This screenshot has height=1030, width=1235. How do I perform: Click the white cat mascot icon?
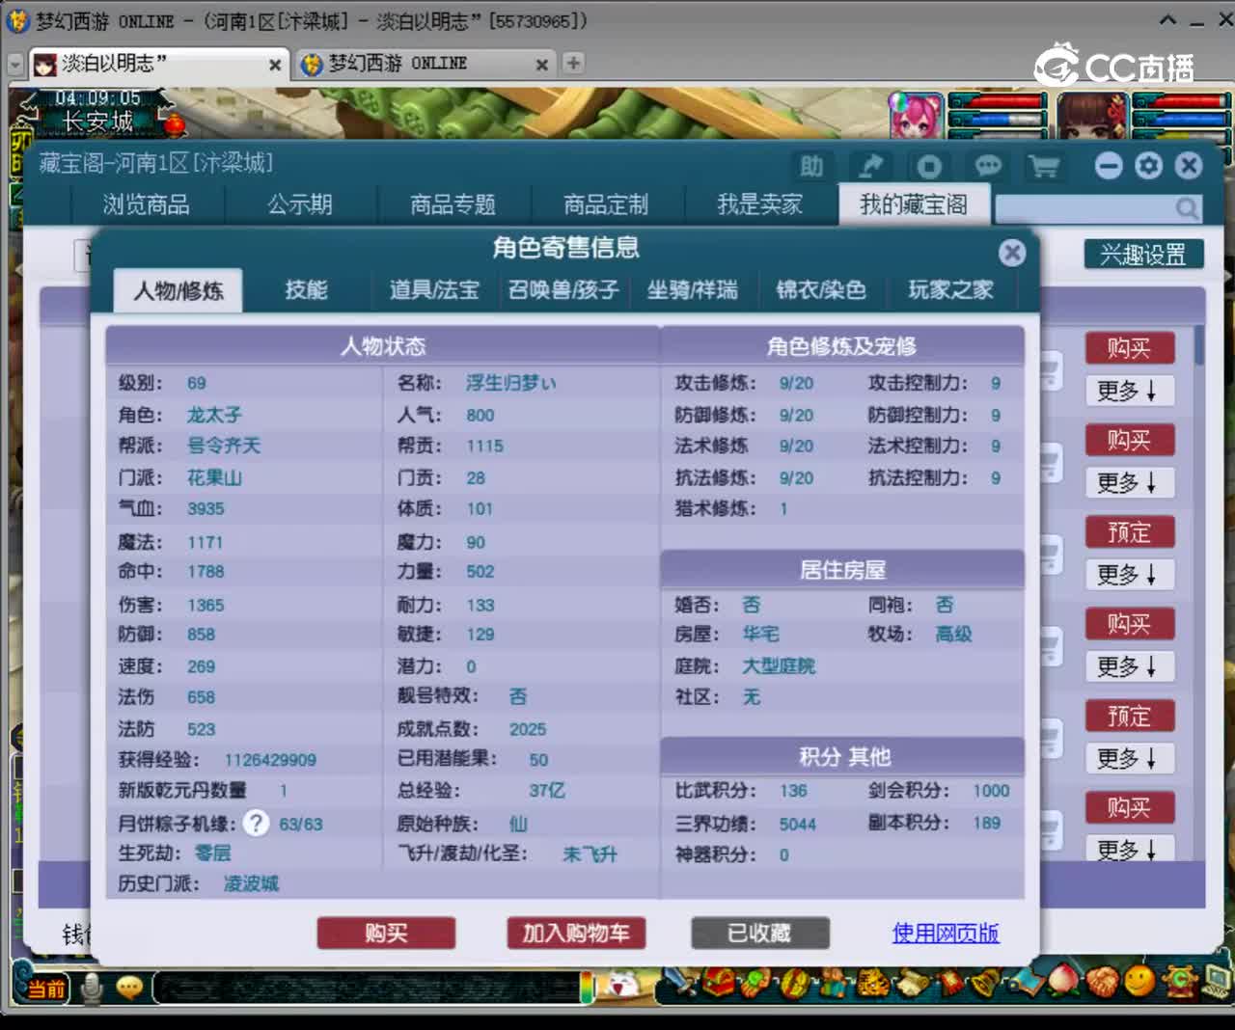point(625,985)
